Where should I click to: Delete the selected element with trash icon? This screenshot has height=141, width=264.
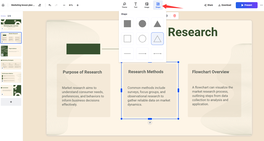(x=175, y=16)
